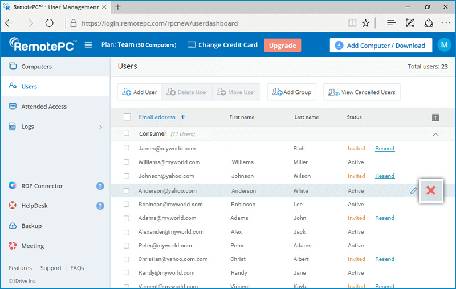Open the Support footer link
Viewport: 456px width, 289px height.
(x=51, y=268)
